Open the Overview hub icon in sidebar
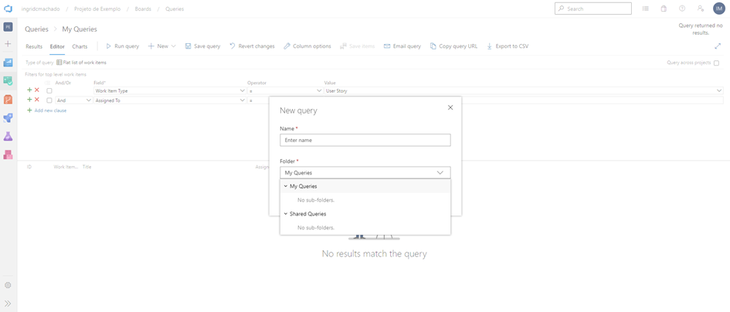 pos(8,63)
